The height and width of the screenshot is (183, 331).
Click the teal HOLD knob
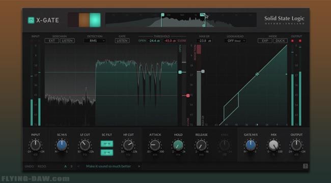(x=178, y=145)
